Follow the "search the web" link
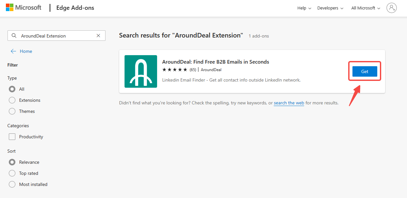 coord(289,103)
